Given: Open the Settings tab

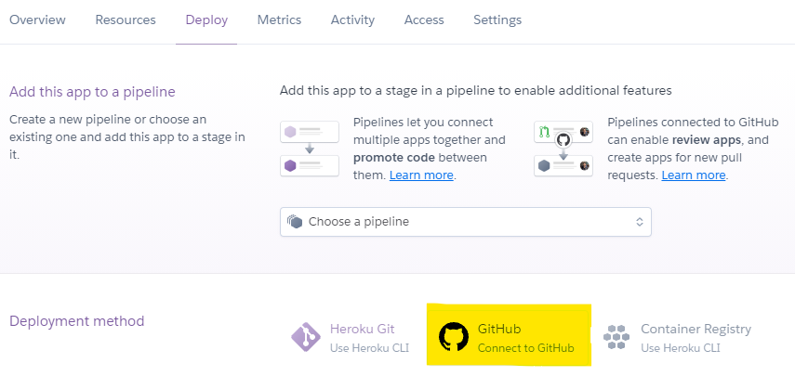Looking at the screenshot, I should 497,20.
